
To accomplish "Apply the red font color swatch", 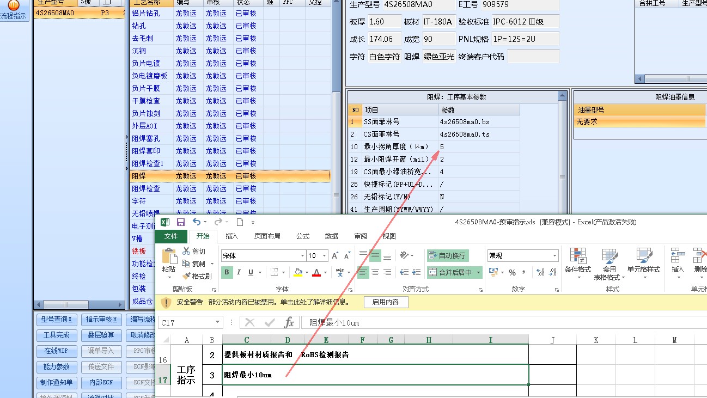I will tap(316, 272).
